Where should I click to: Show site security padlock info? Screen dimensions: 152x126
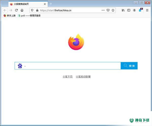37,10
